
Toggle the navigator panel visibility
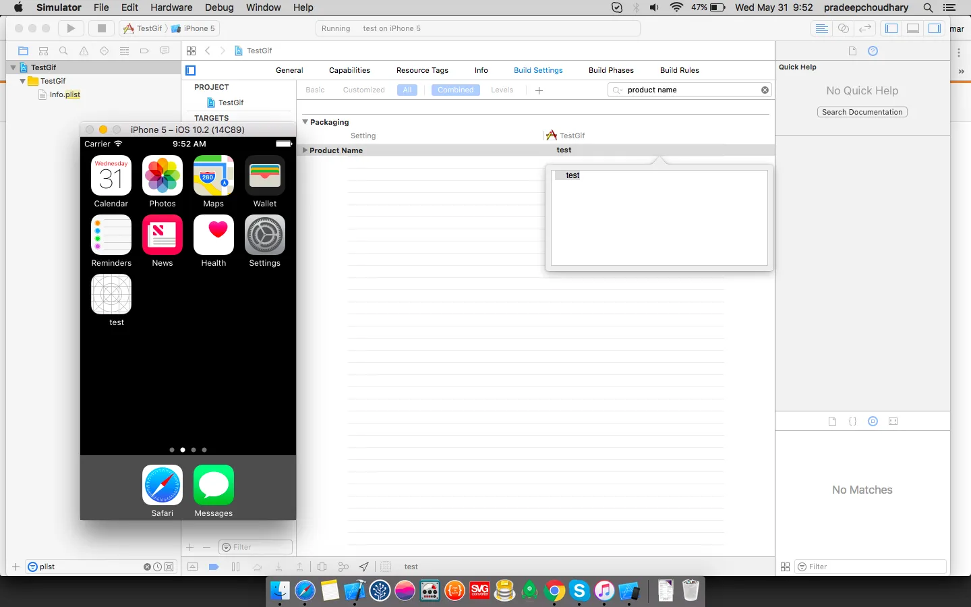coord(891,28)
